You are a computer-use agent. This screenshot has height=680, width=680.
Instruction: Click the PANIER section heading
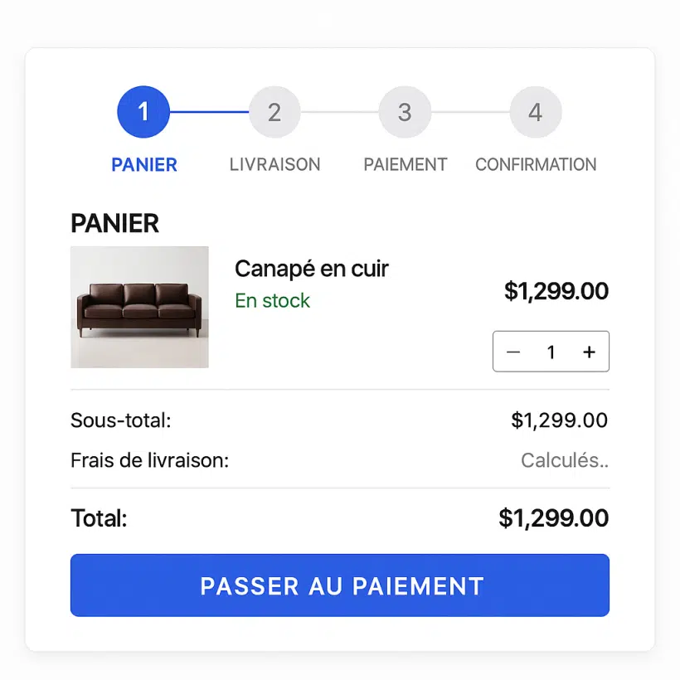(x=115, y=223)
